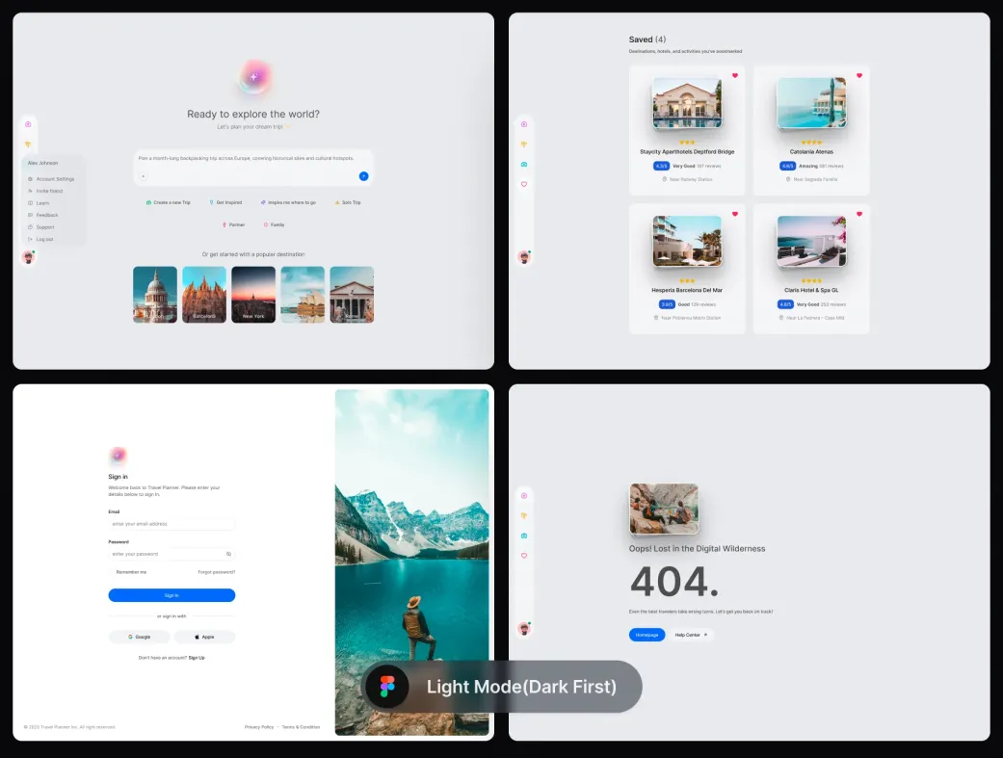
Task: Click the Homepage button on the 404 page
Action: pyautogui.click(x=647, y=635)
